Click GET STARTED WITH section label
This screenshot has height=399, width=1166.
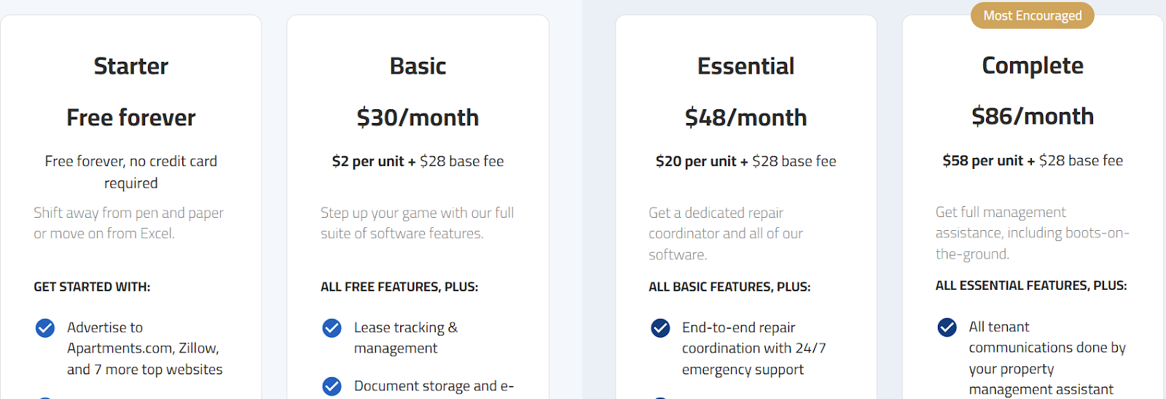click(92, 287)
